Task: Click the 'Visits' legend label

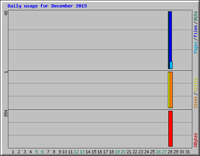Action: tap(196, 85)
